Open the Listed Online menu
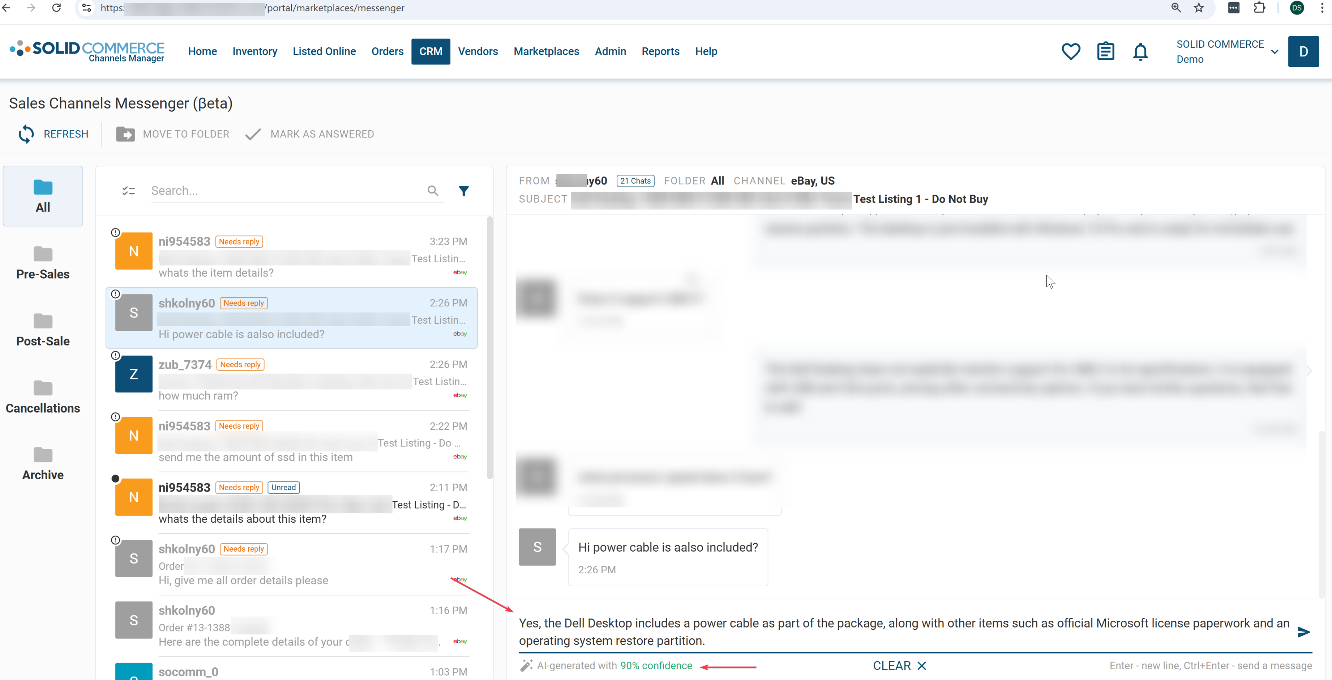Screen dimensions: 1332x680 click(324, 51)
